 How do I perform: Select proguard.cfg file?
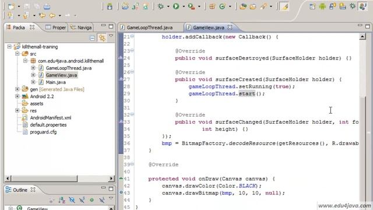(x=43, y=132)
